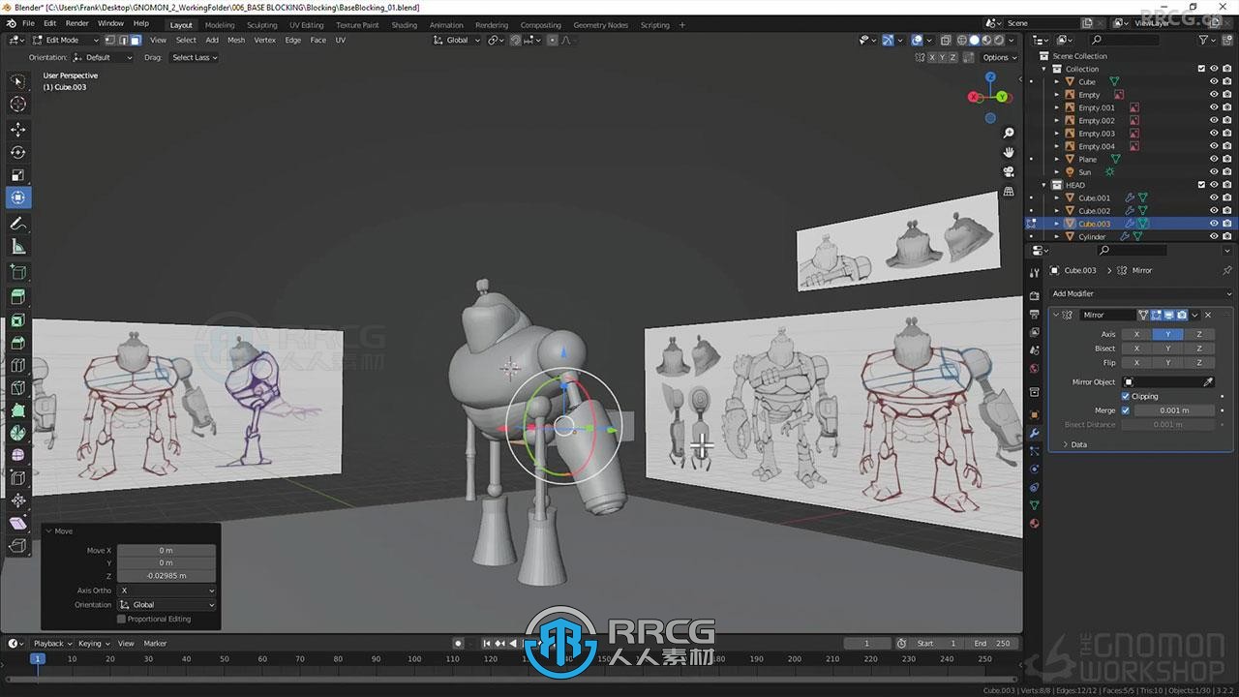Switch to the UV Editing workspace tab
1239x697 pixels.
pyautogui.click(x=306, y=25)
